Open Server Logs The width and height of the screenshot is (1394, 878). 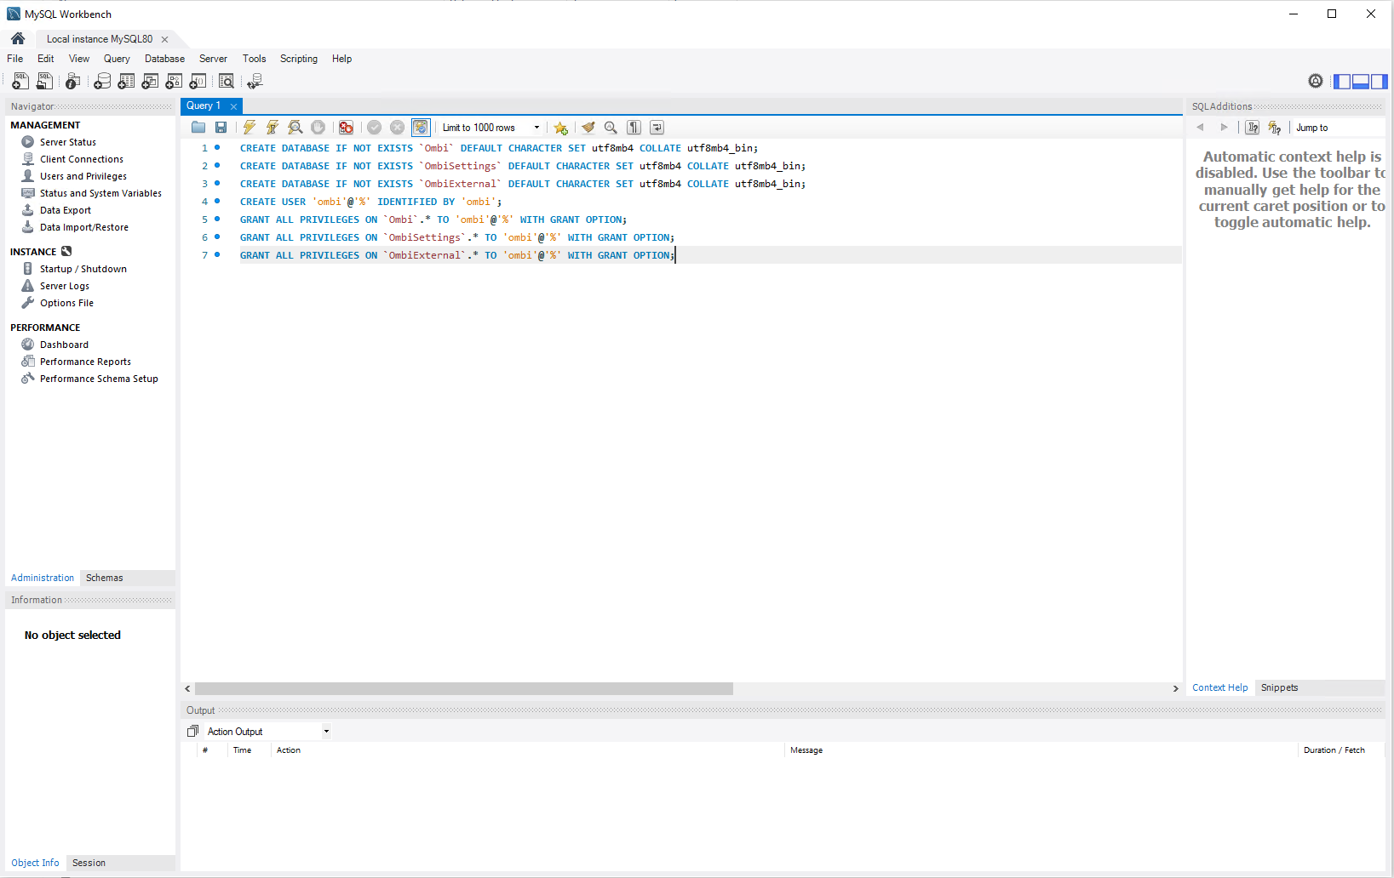pyautogui.click(x=65, y=286)
